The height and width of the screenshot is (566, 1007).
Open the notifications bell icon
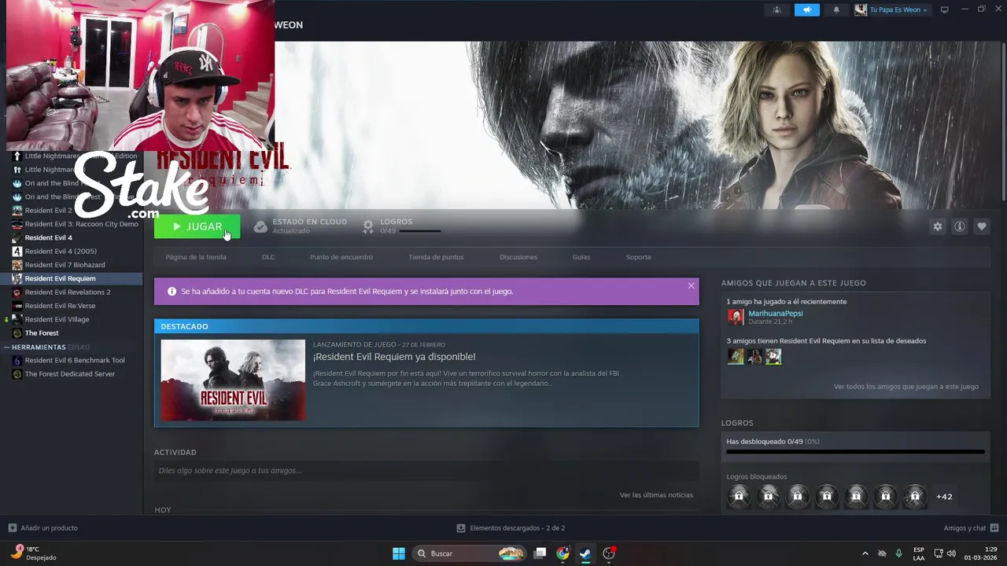(836, 10)
